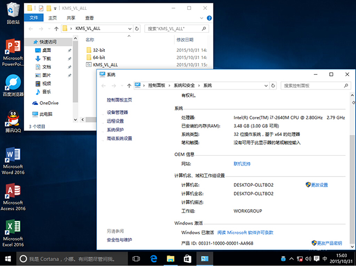Open the address bar history dropdown in System window
This screenshot has width=356, height=266.
pos(266,86)
